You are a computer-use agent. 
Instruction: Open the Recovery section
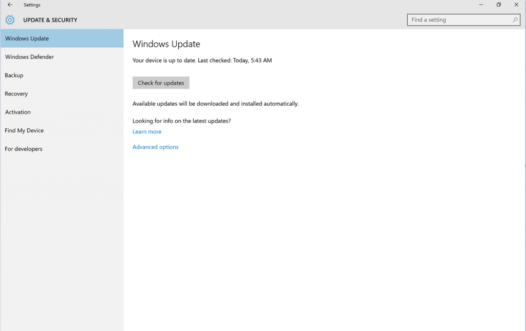[16, 94]
